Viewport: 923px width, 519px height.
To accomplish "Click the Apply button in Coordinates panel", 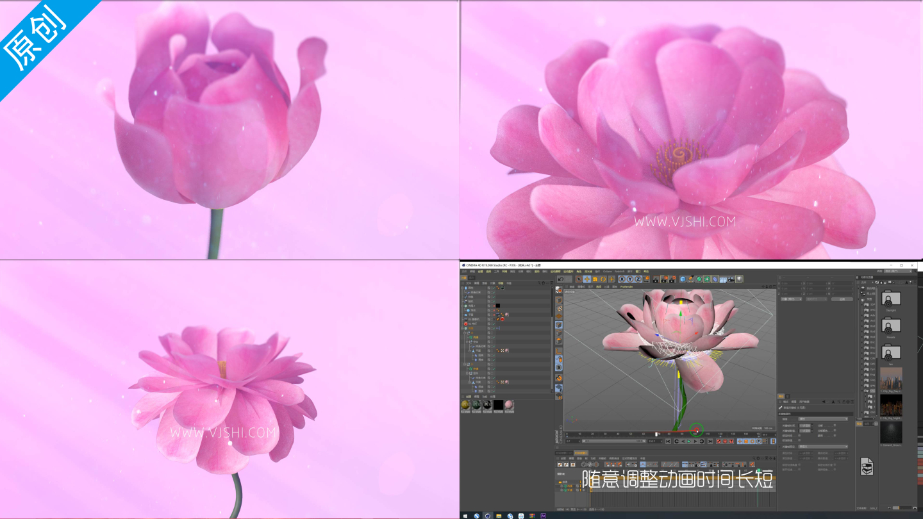I will click(842, 299).
